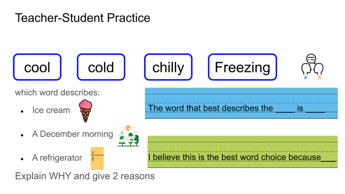The image size is (345, 194).
Task: Click the blue sentence frame strip
Action: (x=241, y=103)
